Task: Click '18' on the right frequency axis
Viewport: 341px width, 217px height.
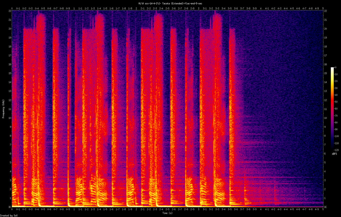Action: pyautogui.click(x=326, y=46)
